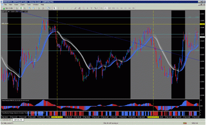Click the first yellow date marker on time axis

tap(57, 117)
